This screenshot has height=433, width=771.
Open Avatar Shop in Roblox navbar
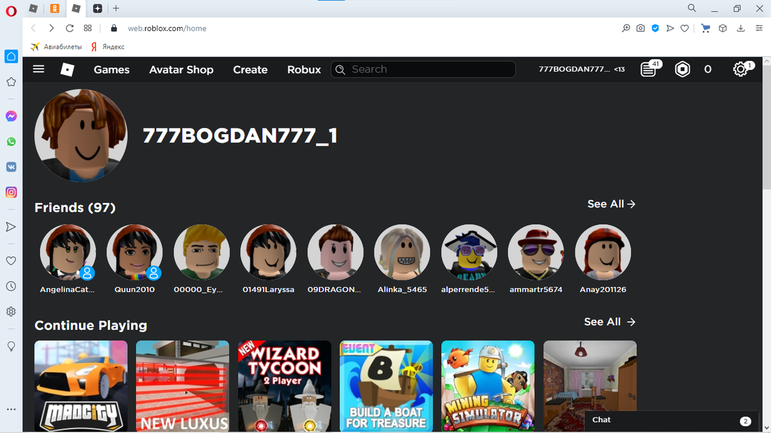coord(181,69)
